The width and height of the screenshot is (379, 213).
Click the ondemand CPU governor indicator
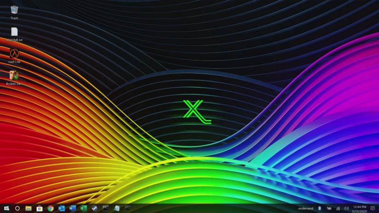pos(305,208)
